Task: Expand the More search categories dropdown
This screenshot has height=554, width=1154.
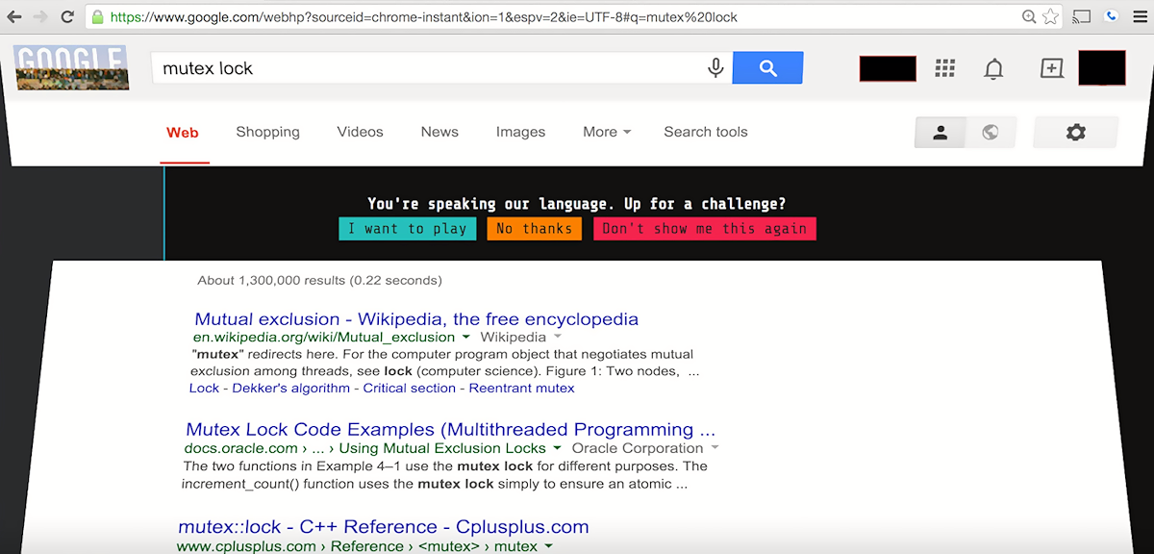Action: point(607,132)
